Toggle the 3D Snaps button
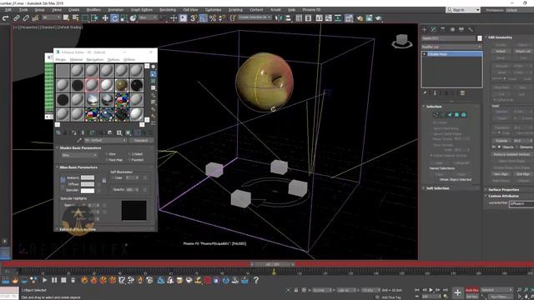The image size is (534, 300). (194, 18)
